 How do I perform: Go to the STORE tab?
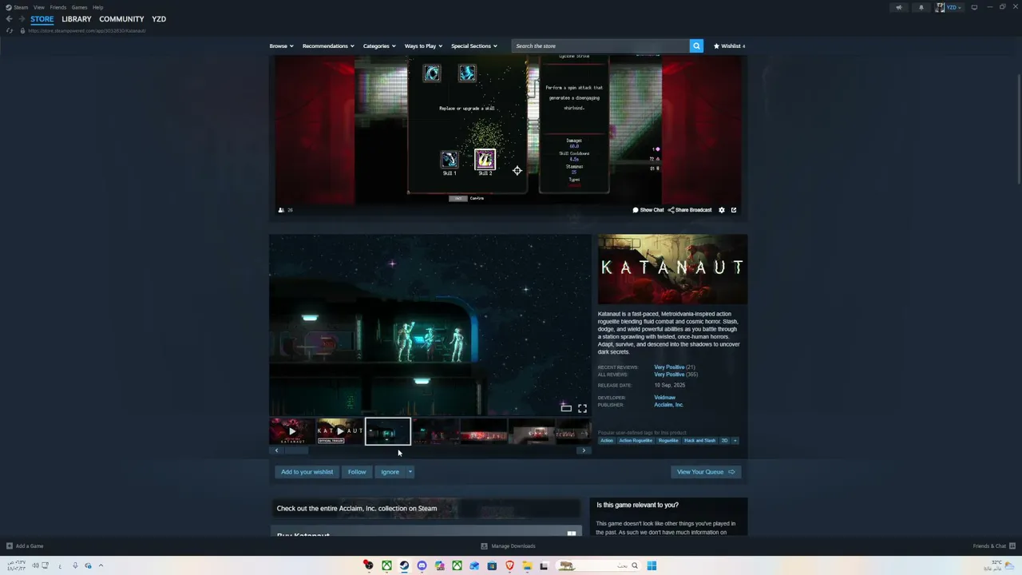point(42,19)
